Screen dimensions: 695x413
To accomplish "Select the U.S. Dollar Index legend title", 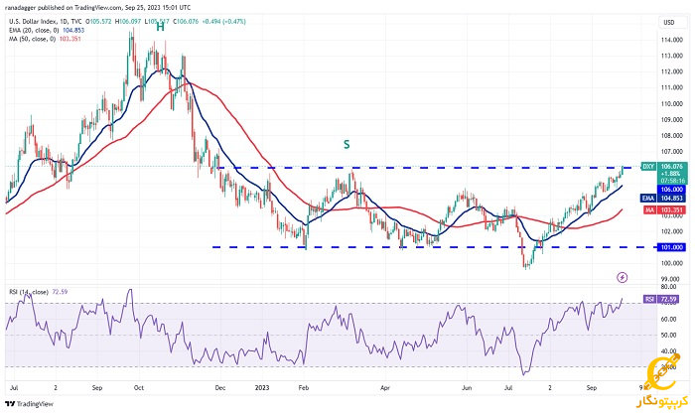I will (46, 21).
